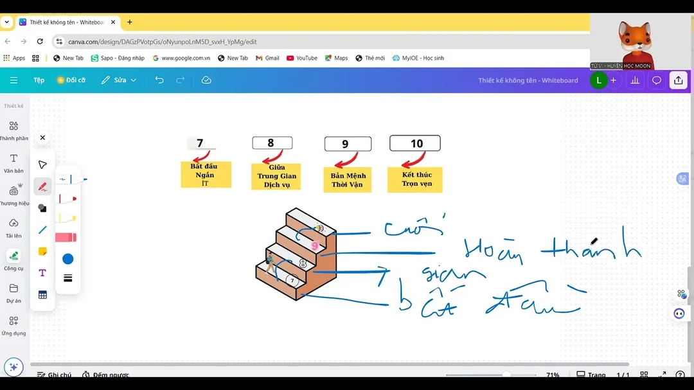694x390 pixels.
Task: Click the Undo arrow
Action: [159, 80]
